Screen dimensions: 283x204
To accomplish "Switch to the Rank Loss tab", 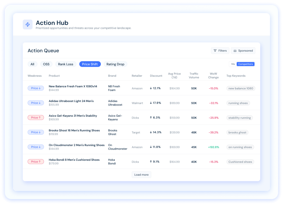I will coord(66,64).
